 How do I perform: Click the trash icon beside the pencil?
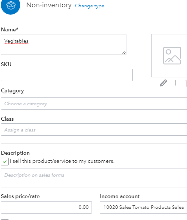(x=186, y=83)
